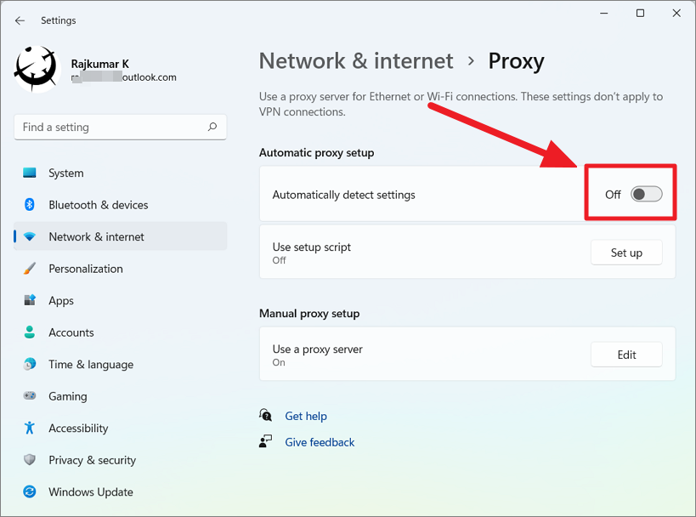Click the Automatic proxy setup heading
The width and height of the screenshot is (696, 517).
coord(316,152)
